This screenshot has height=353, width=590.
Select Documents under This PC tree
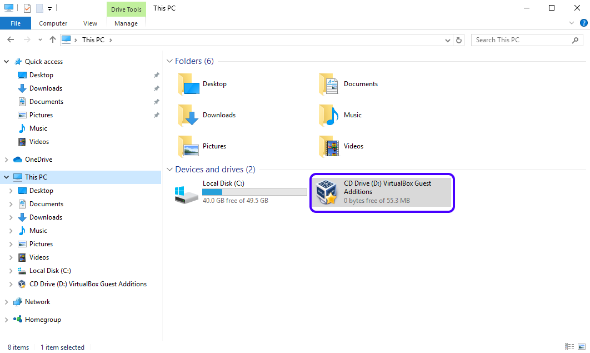tap(46, 204)
